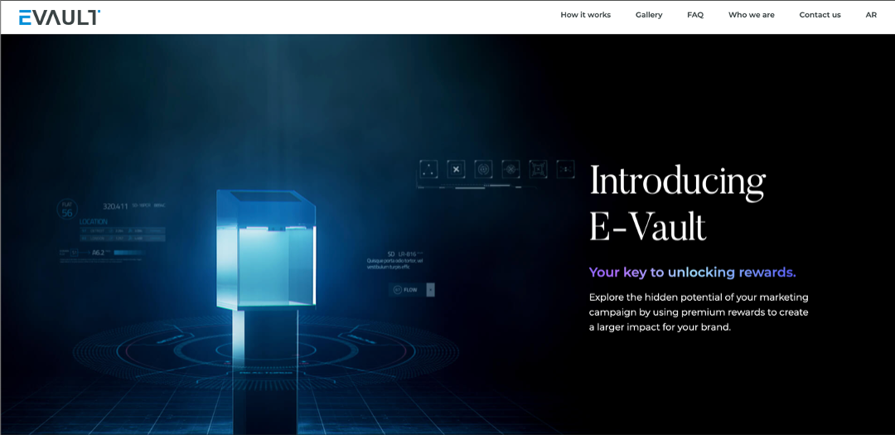This screenshot has height=435, width=895.
Task: Go to the Gallery section
Action: pyautogui.click(x=649, y=15)
